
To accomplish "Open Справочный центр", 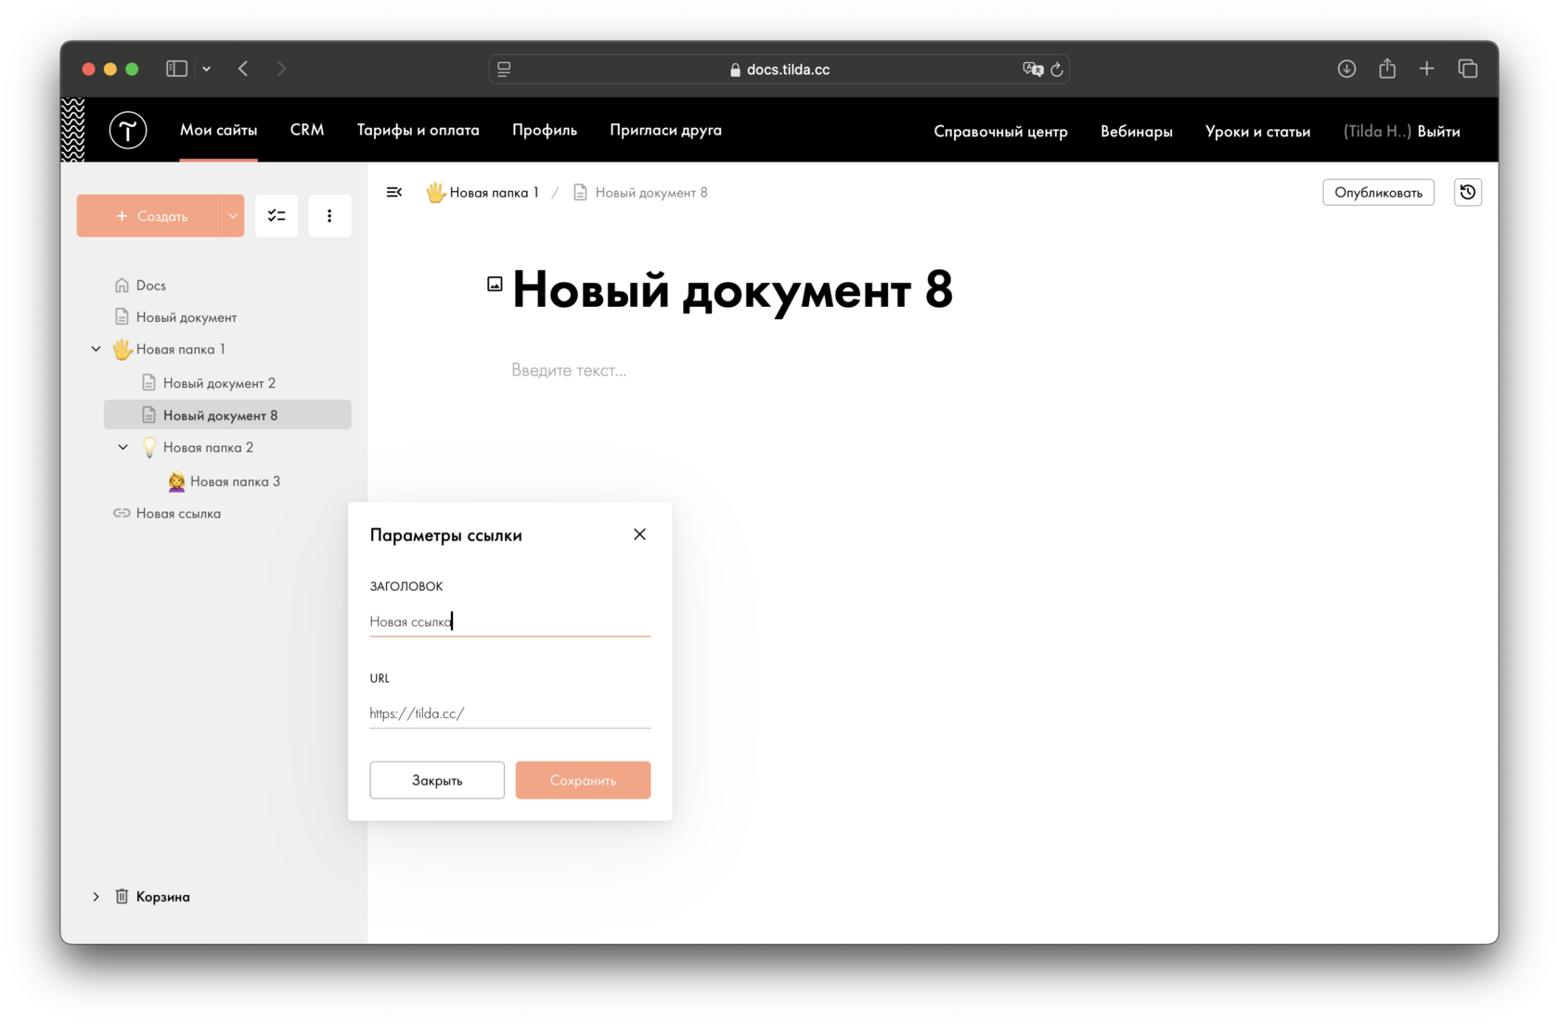I will pos(1000,132).
